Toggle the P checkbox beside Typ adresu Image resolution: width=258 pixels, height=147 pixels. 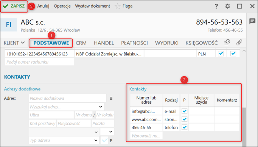tap(104, 140)
